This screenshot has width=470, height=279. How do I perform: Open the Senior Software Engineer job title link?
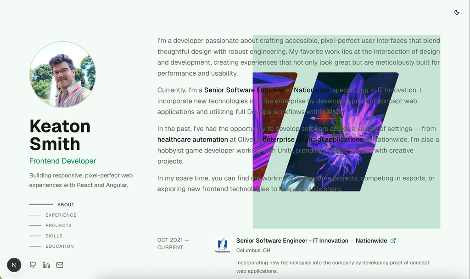coord(292,241)
